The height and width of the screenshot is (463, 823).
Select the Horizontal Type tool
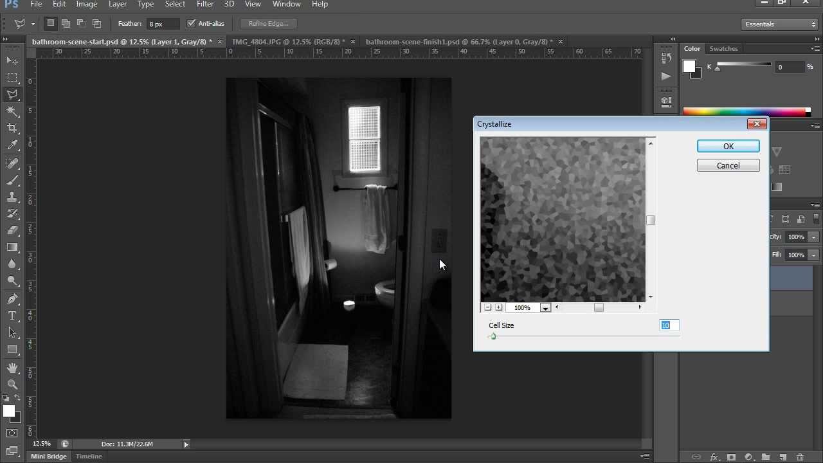pyautogui.click(x=12, y=316)
